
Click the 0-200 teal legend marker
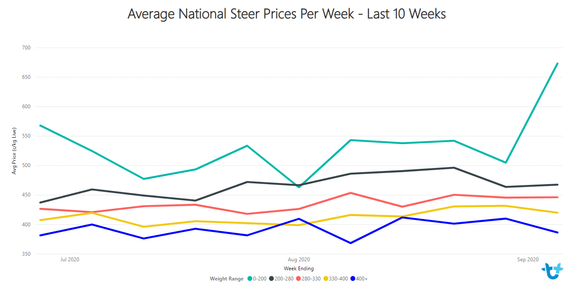[x=250, y=279]
